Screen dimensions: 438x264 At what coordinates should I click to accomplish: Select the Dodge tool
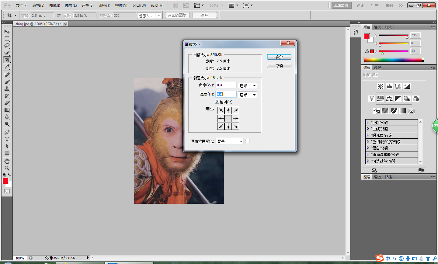pos(7,124)
